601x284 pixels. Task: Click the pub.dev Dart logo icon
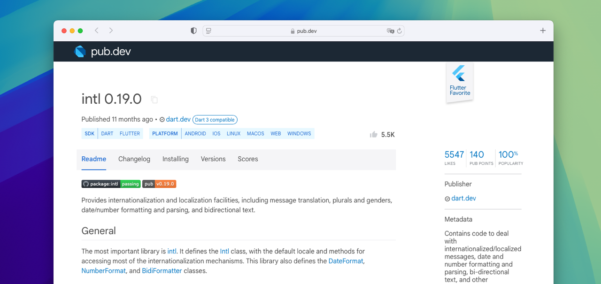click(80, 52)
